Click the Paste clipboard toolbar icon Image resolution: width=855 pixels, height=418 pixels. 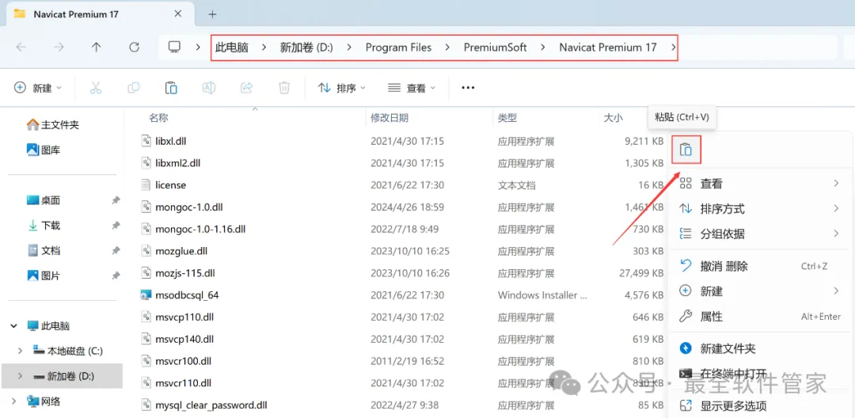click(171, 88)
